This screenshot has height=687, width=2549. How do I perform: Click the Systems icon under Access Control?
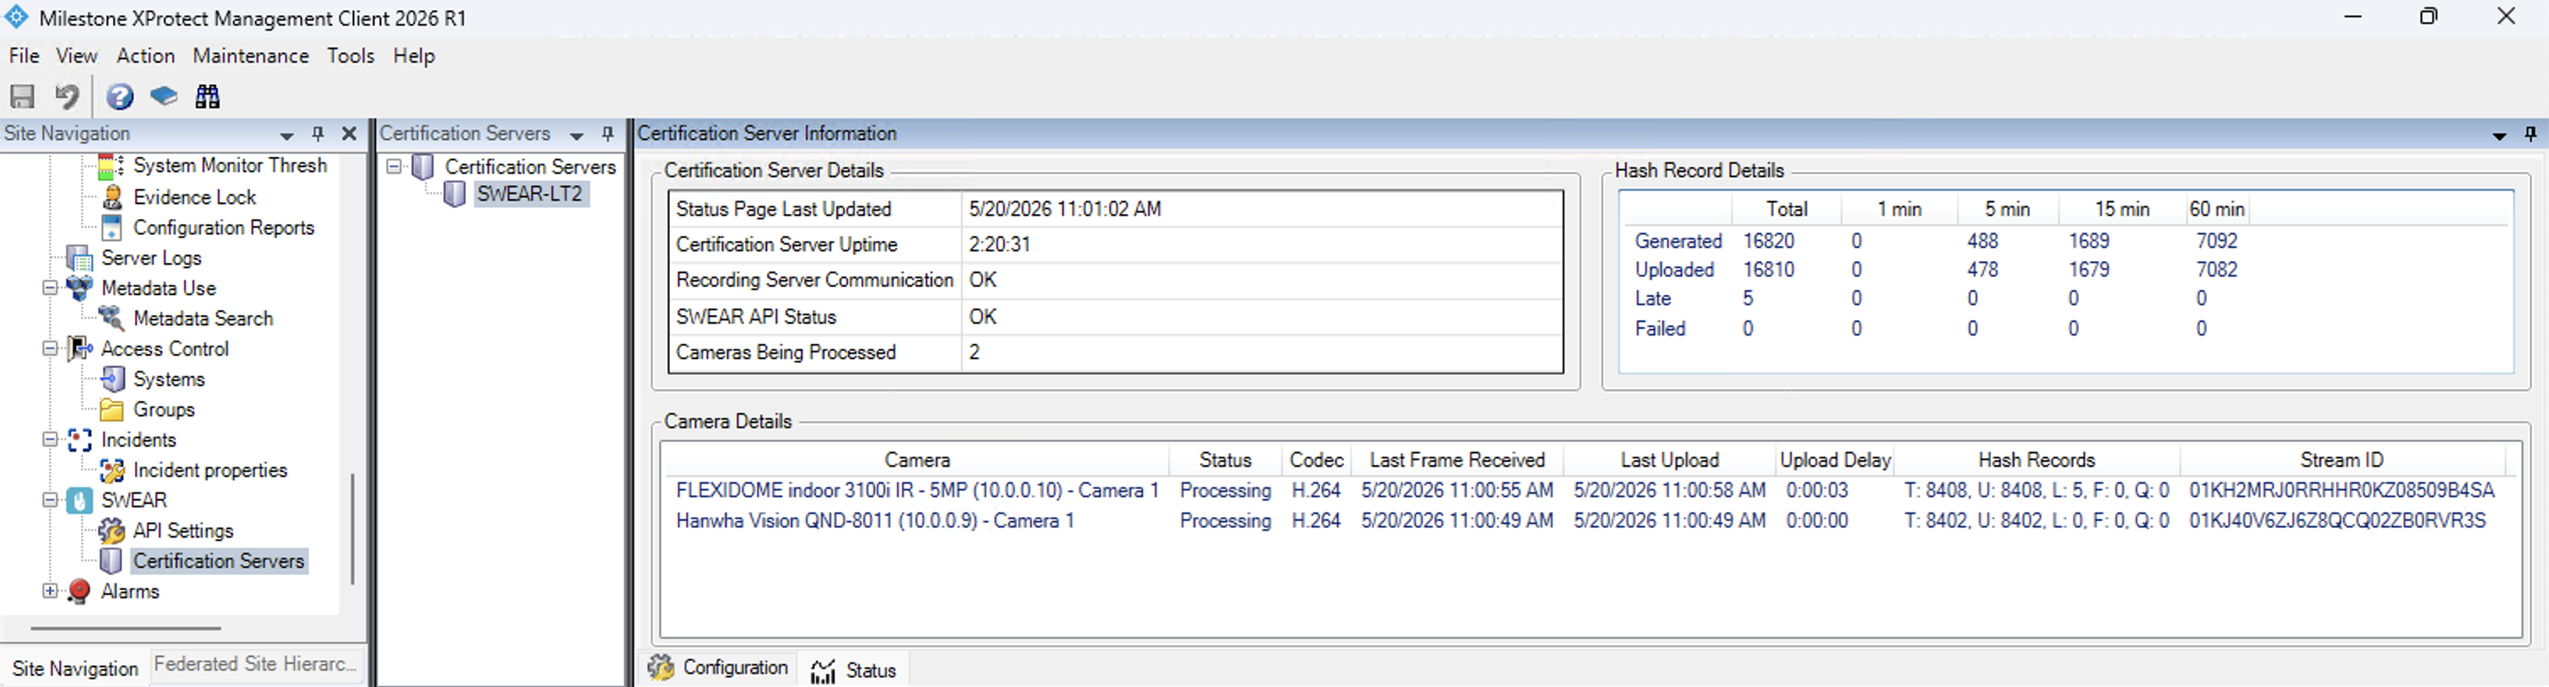click(113, 379)
